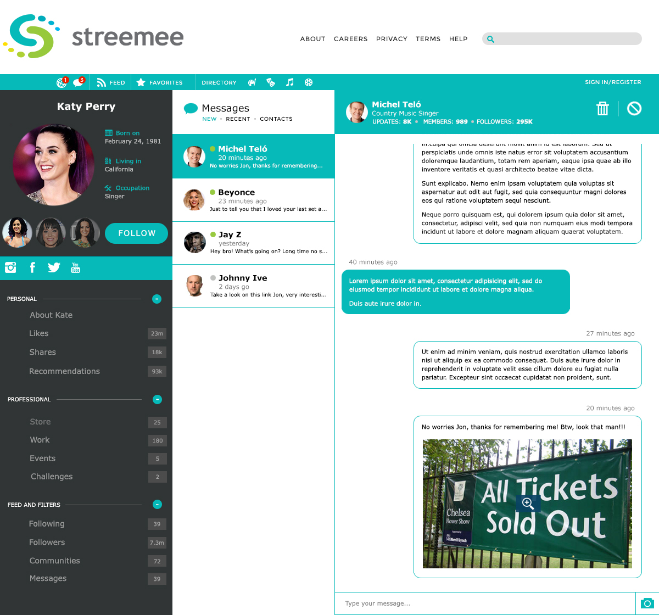Open first small Katy Perry photo thumbnail
This screenshot has width=659, height=615.
pyautogui.click(x=17, y=233)
